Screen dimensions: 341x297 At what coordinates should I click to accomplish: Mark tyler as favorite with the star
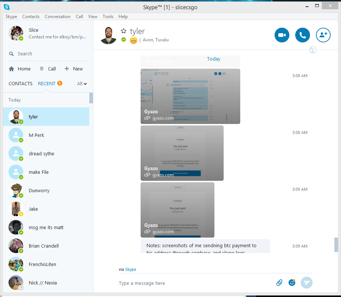(x=124, y=31)
